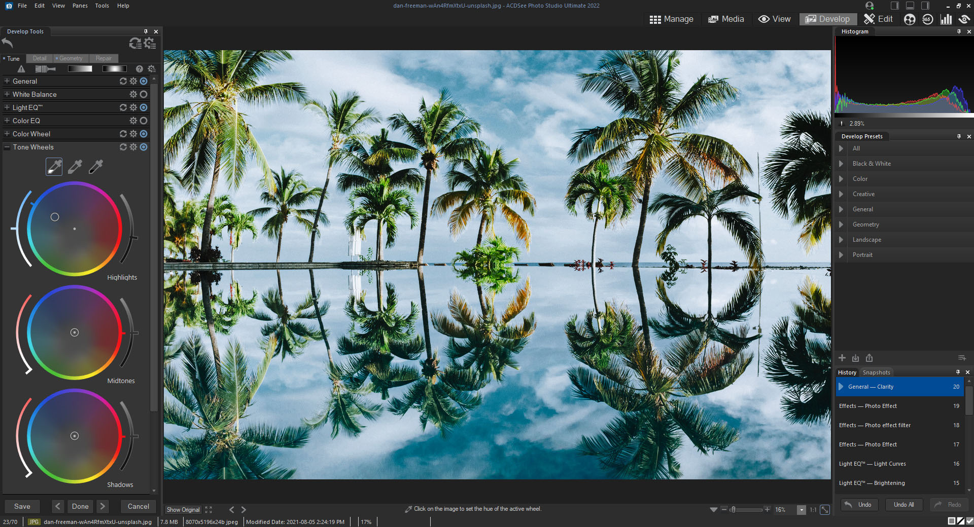Click the undo arrow in Develop Tools
The image size is (974, 527).
[7, 44]
